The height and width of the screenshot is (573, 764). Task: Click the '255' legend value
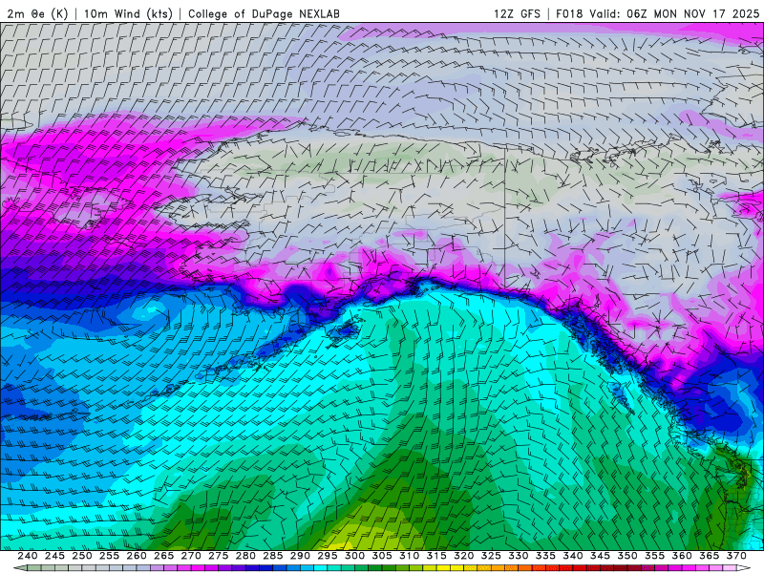pyautogui.click(x=109, y=556)
